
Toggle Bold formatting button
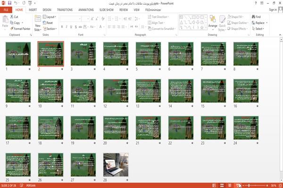(62, 27)
